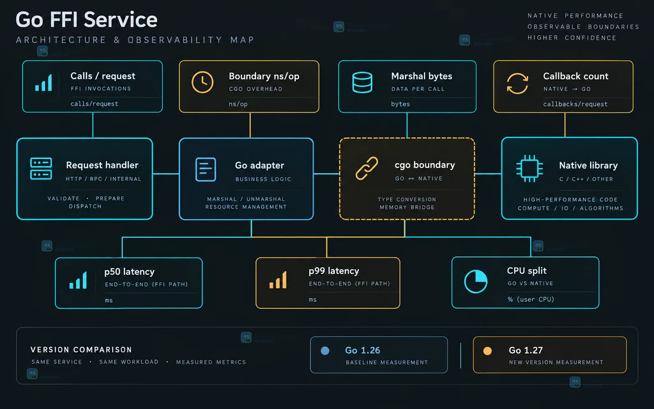Select the 'VERSION COMPARISON' heading
Viewport: 654px width, 409px height.
(x=81, y=350)
